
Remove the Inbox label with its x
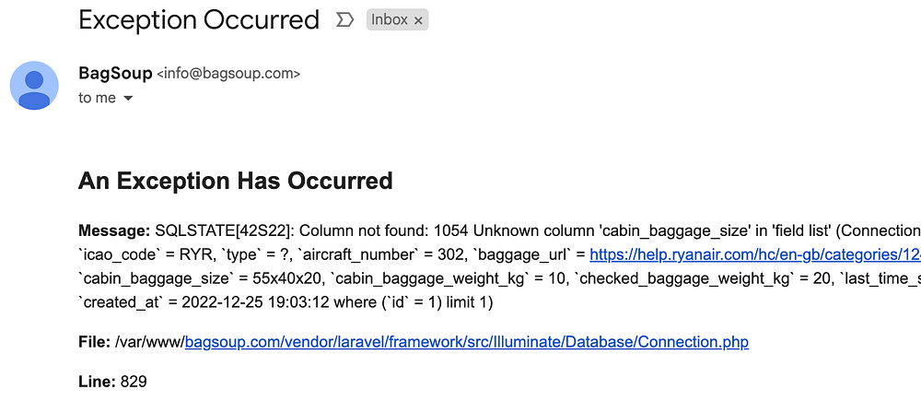tap(418, 19)
